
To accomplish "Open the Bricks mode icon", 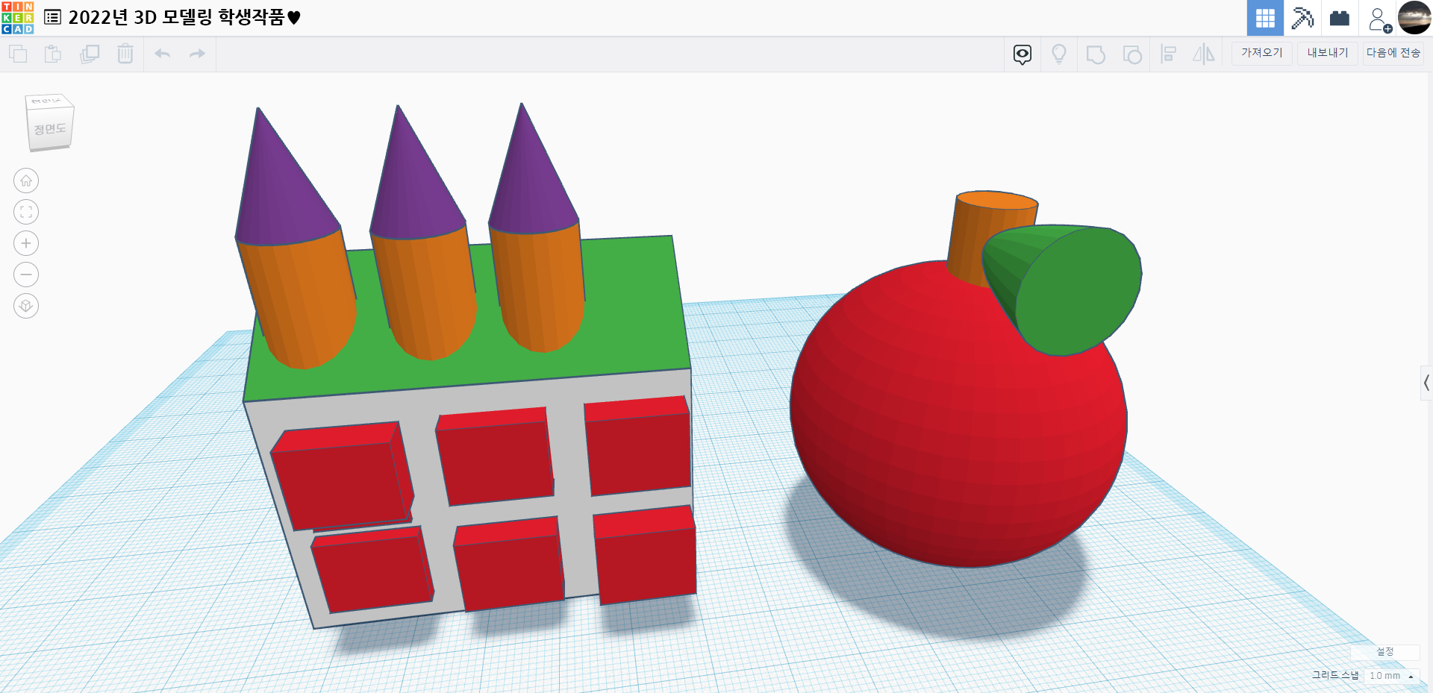I will click(1340, 18).
